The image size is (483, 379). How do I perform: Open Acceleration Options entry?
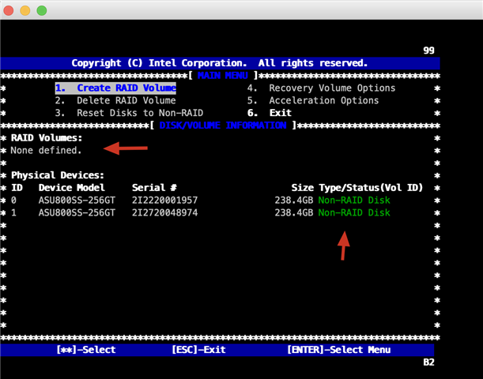tap(313, 100)
